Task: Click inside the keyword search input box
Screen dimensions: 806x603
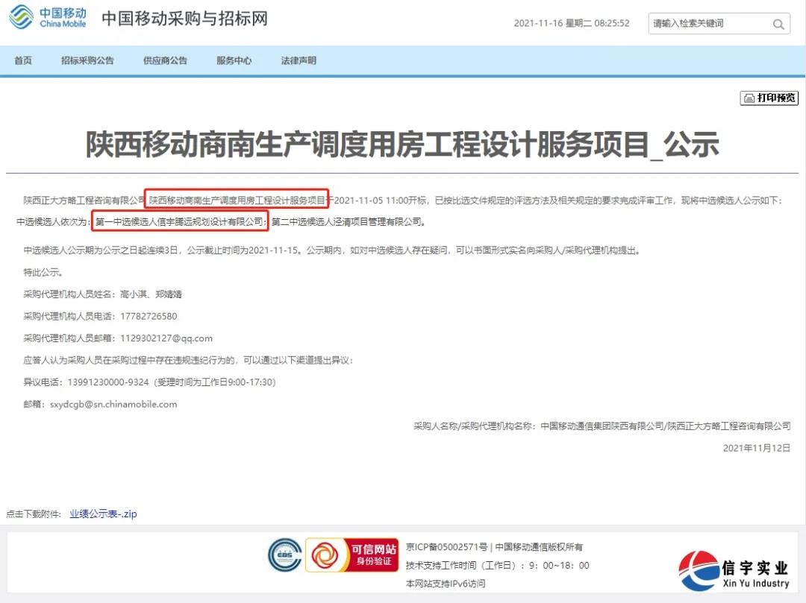Action: [709, 23]
